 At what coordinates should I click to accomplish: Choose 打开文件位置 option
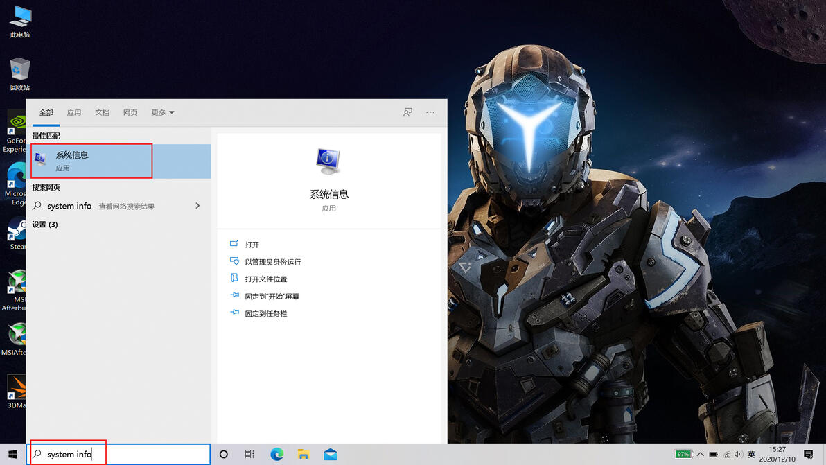tap(265, 279)
